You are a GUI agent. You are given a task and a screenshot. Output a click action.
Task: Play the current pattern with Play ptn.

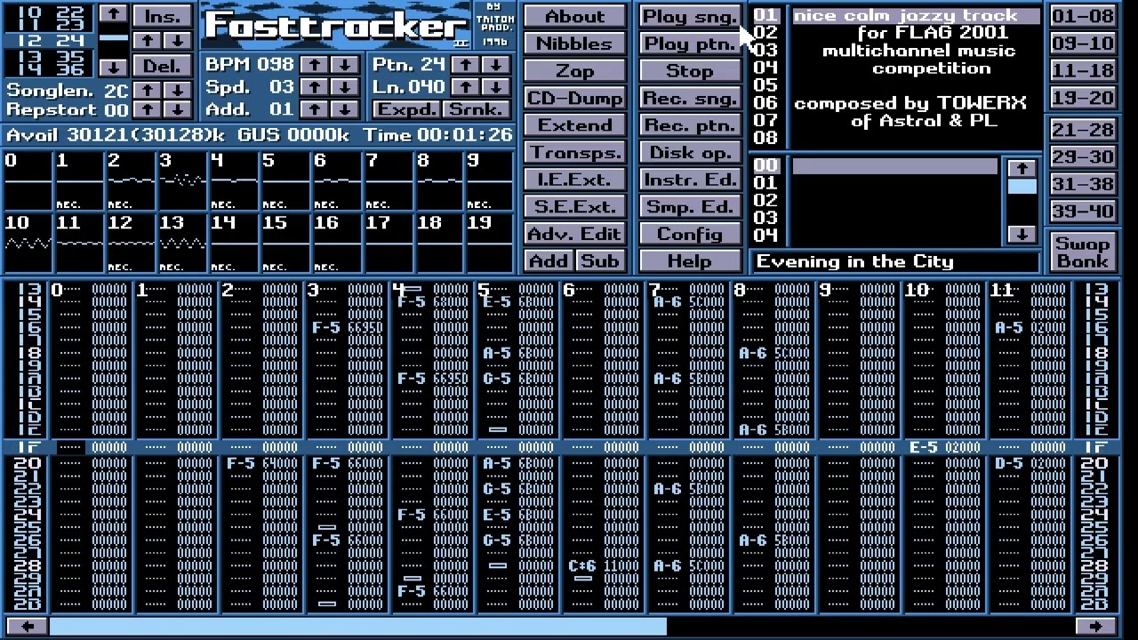(690, 44)
